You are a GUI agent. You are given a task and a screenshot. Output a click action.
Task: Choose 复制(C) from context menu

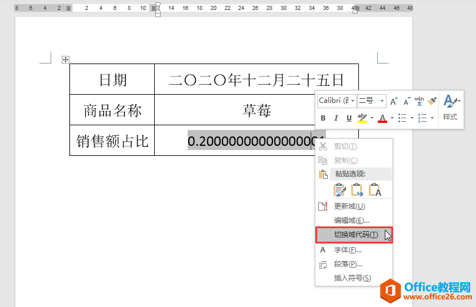354,161
